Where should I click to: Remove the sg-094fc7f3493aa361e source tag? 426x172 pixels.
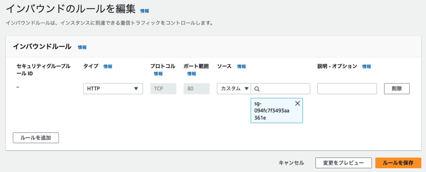point(297,103)
